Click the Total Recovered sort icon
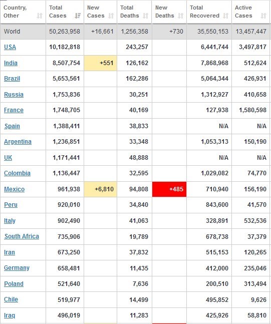Screen dimensions: 271x324 click(226, 16)
